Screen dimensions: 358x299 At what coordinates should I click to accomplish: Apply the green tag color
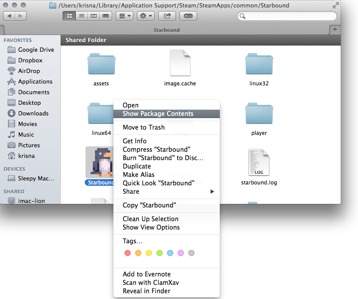coord(160,253)
